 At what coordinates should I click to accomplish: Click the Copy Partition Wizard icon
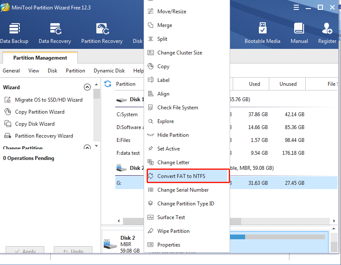8,111
